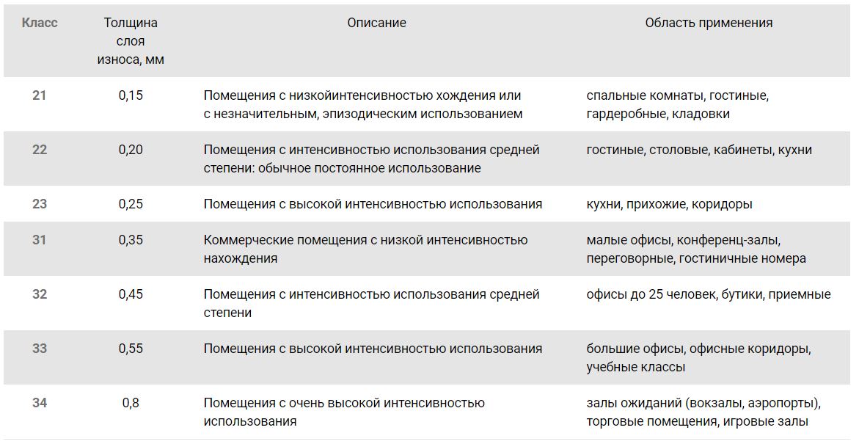Click the 0,15 thickness value

(131, 95)
